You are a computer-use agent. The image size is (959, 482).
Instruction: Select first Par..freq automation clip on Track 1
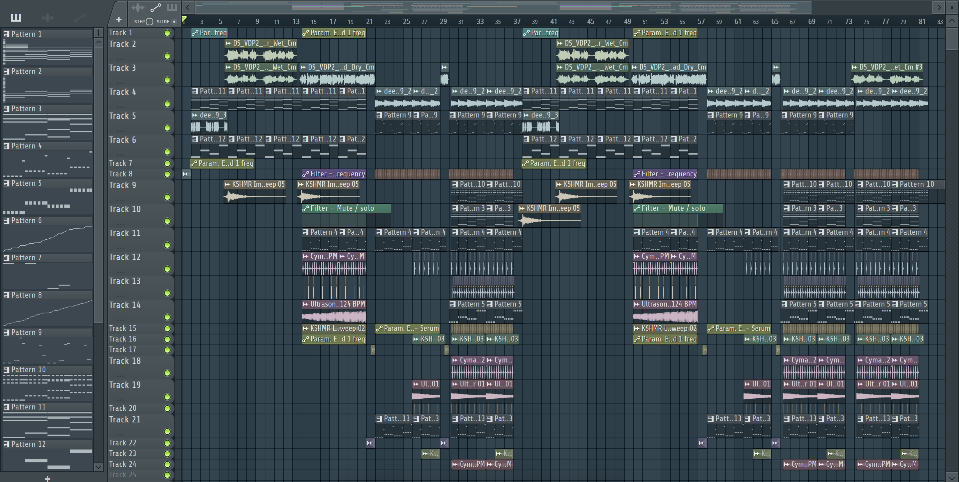point(209,33)
